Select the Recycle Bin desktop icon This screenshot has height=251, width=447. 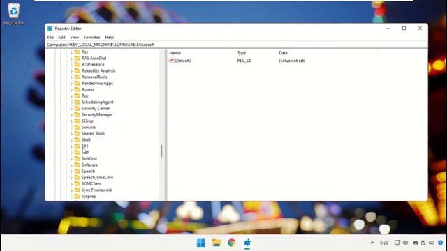14,13
